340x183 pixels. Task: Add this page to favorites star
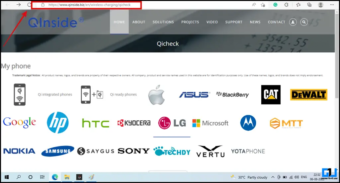point(263,5)
